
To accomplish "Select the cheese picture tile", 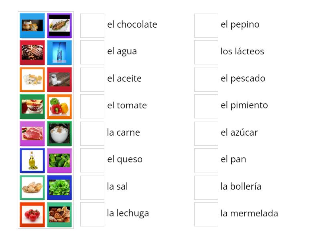I will click(32, 25).
